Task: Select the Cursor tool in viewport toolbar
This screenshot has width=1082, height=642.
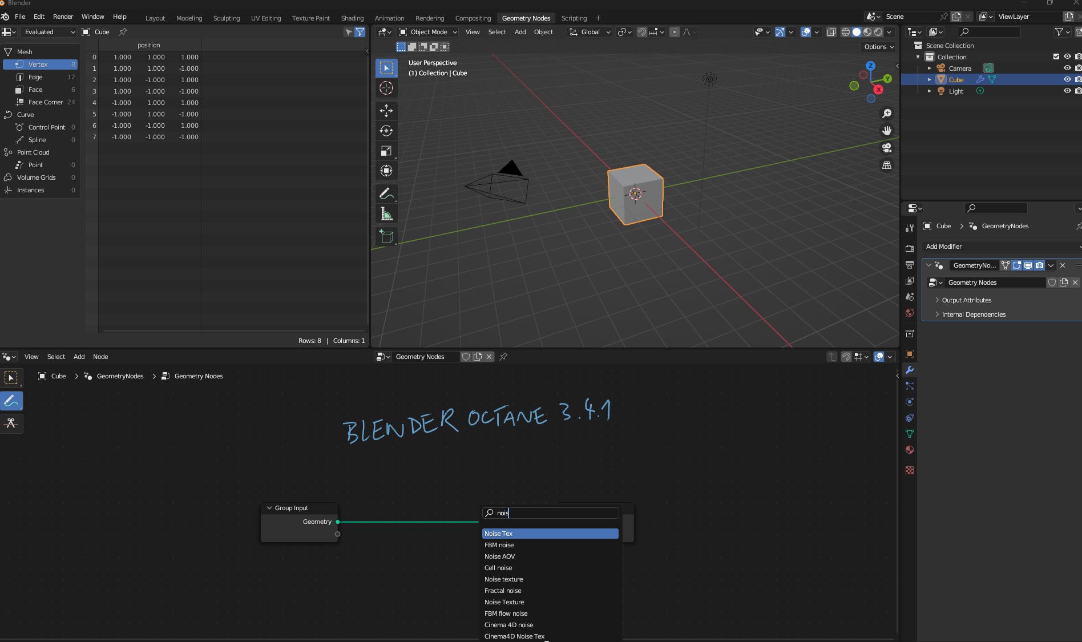Action: (386, 88)
